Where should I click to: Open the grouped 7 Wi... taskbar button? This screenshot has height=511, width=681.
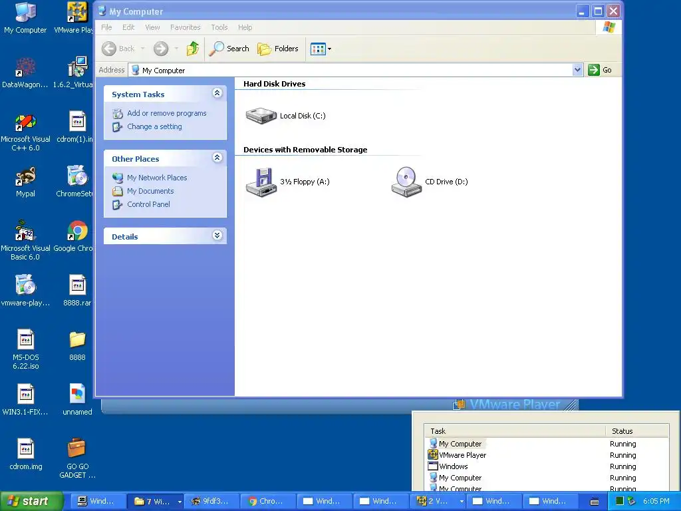[157, 502]
